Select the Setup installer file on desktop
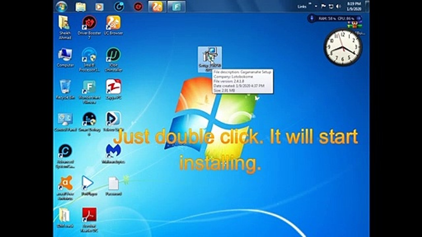 (210, 59)
